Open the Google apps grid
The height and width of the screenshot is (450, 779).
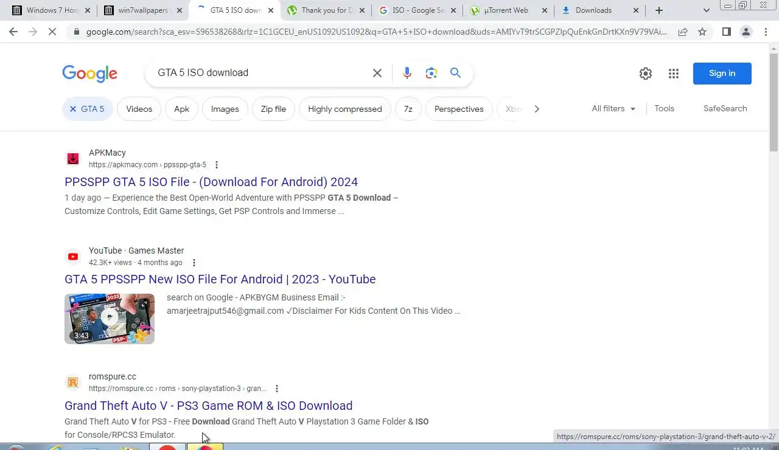click(673, 74)
